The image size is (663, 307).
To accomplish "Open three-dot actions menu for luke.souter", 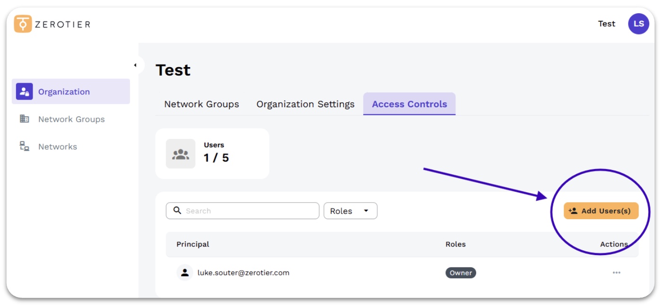I will pyautogui.click(x=616, y=273).
